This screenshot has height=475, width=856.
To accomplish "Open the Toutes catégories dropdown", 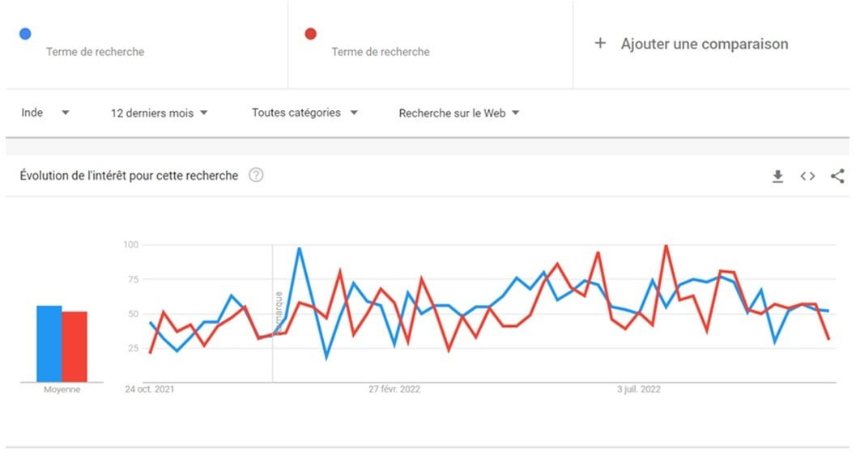I will click(x=304, y=112).
